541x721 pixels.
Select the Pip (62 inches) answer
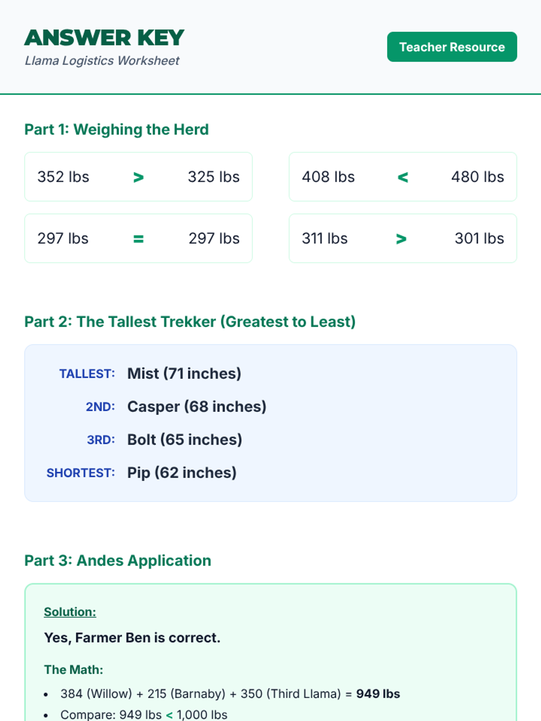182,473
